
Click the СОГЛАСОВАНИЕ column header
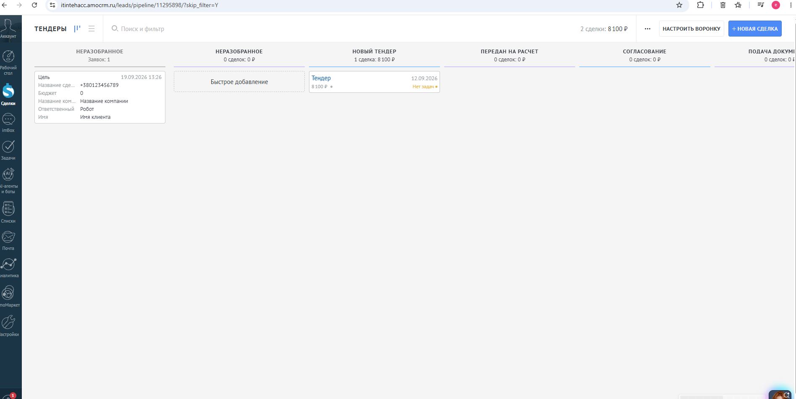tap(644, 52)
